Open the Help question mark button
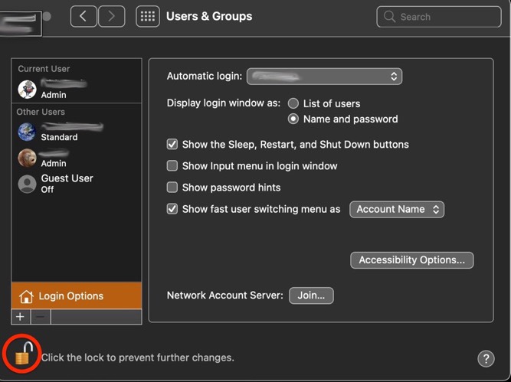 pos(486,358)
